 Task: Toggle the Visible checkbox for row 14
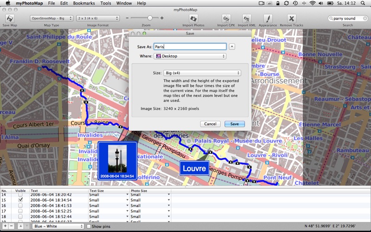click(20, 194)
